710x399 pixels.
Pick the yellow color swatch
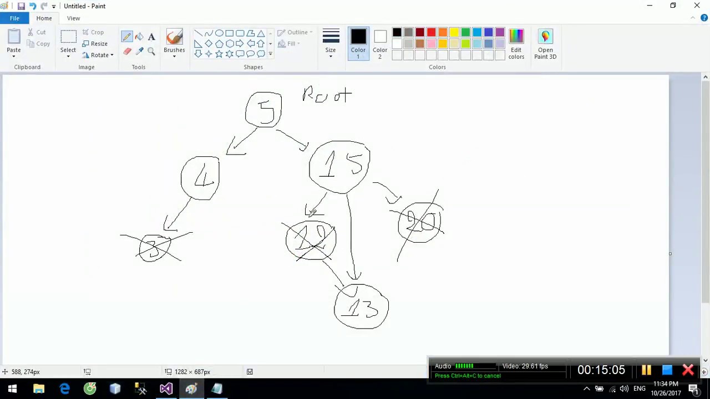(x=454, y=33)
